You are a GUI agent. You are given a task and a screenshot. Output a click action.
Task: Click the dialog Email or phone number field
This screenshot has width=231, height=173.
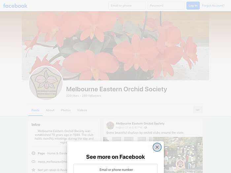point(115,169)
